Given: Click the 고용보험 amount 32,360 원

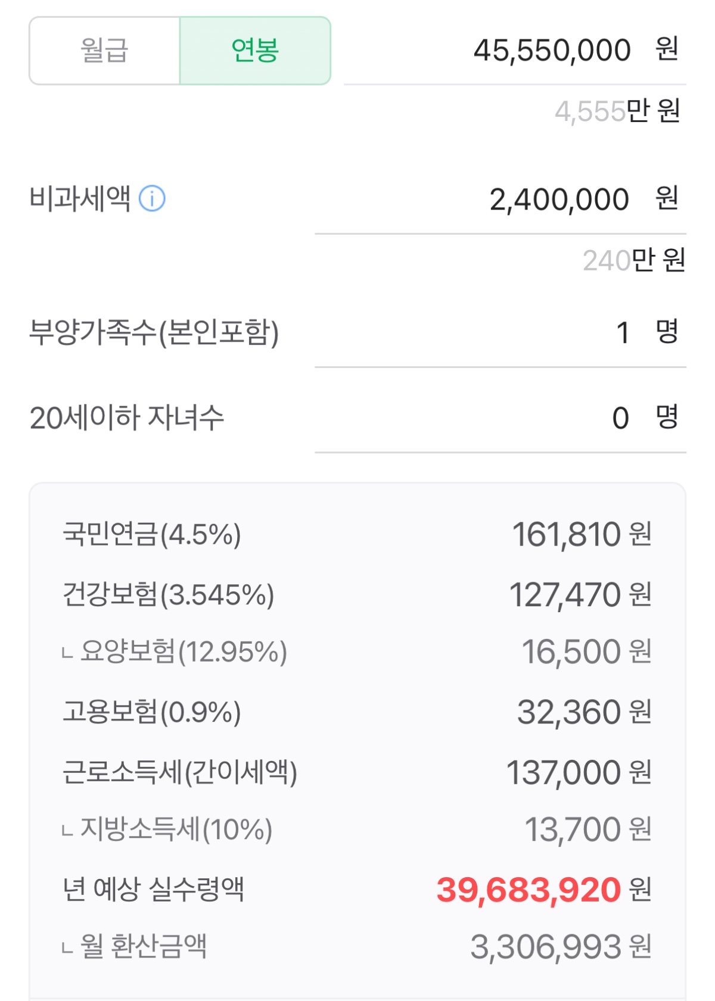Looking at the screenshot, I should click(x=584, y=712).
